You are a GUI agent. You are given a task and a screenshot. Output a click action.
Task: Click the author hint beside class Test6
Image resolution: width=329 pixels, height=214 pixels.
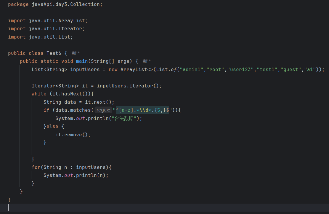[x=76, y=53]
